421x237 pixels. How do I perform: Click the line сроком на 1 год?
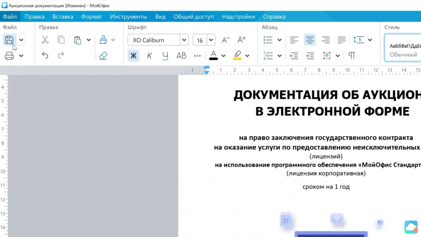pyautogui.click(x=326, y=186)
